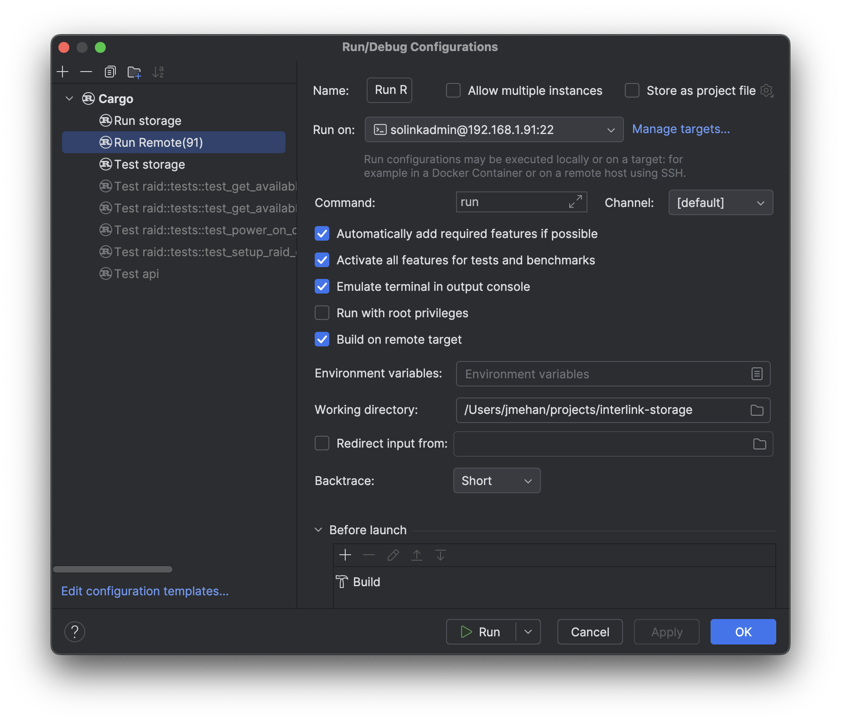Check Run with root privileges

click(322, 313)
